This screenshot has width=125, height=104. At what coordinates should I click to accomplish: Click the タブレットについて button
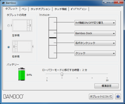point(101,96)
